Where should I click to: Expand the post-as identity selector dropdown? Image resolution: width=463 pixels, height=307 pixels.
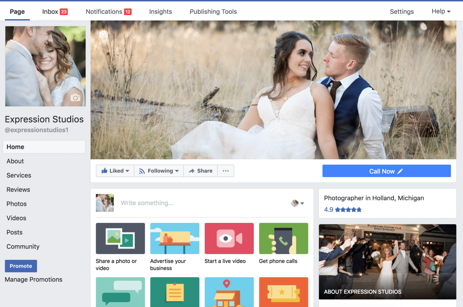[298, 203]
